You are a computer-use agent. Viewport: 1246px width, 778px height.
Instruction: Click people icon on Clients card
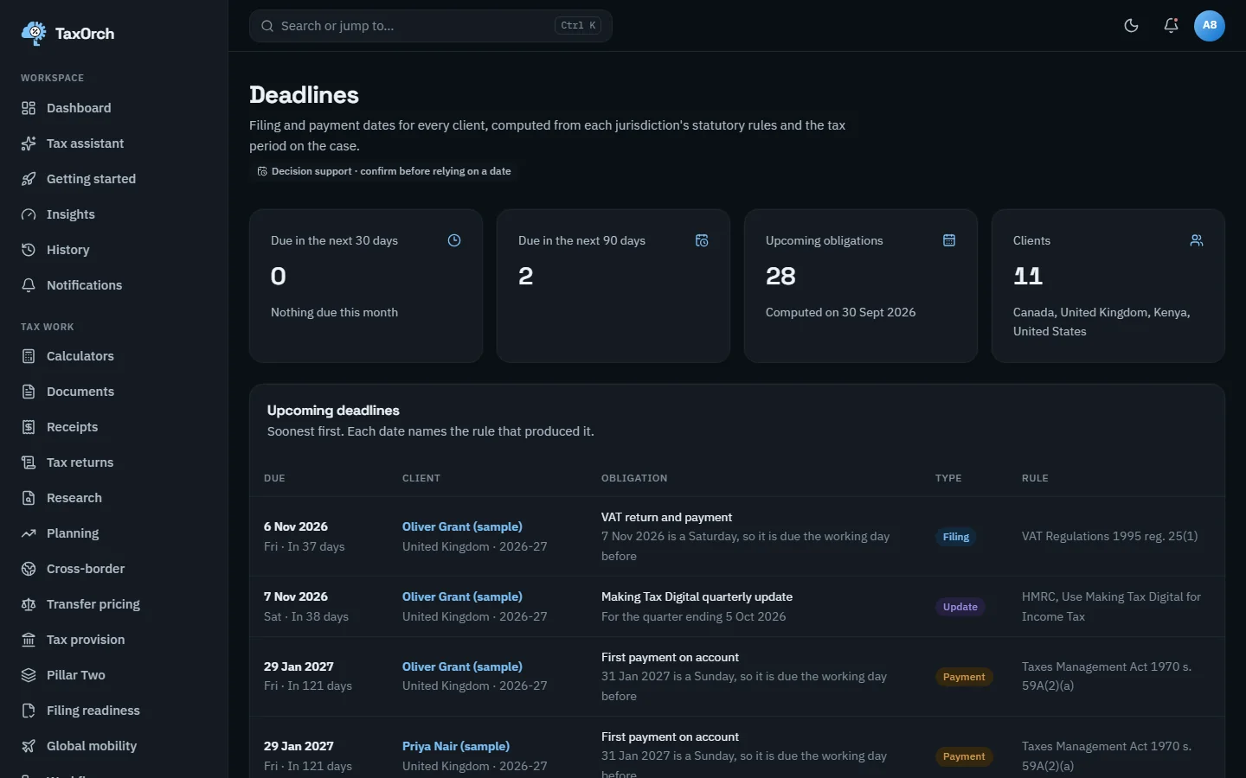[x=1197, y=240]
